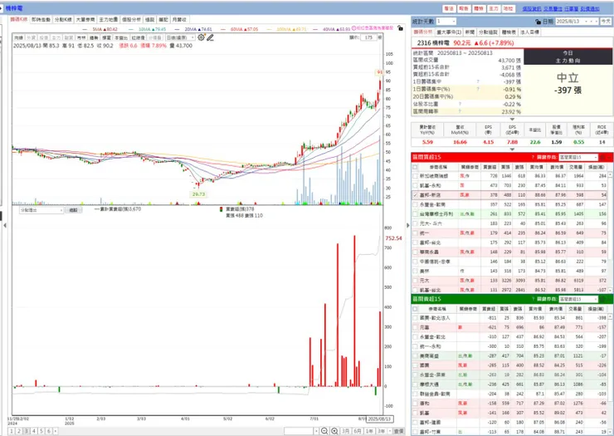Open help icon next to 區間周轉率
The image size is (614, 436).
(460, 111)
